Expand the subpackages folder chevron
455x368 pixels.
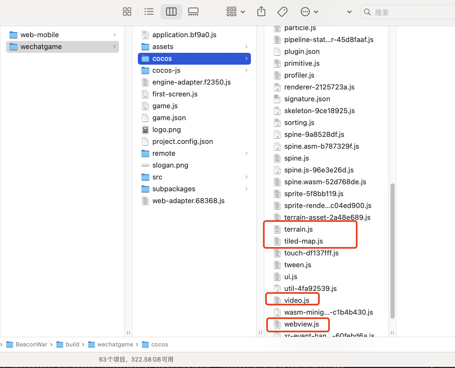pos(246,189)
